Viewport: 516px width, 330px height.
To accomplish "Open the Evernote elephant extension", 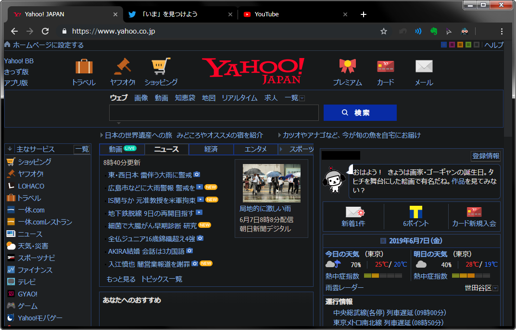I will (x=434, y=31).
